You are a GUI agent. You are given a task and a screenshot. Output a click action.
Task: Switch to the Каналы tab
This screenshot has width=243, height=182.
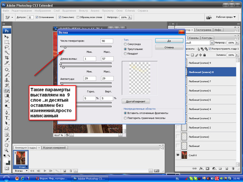tap(194, 38)
